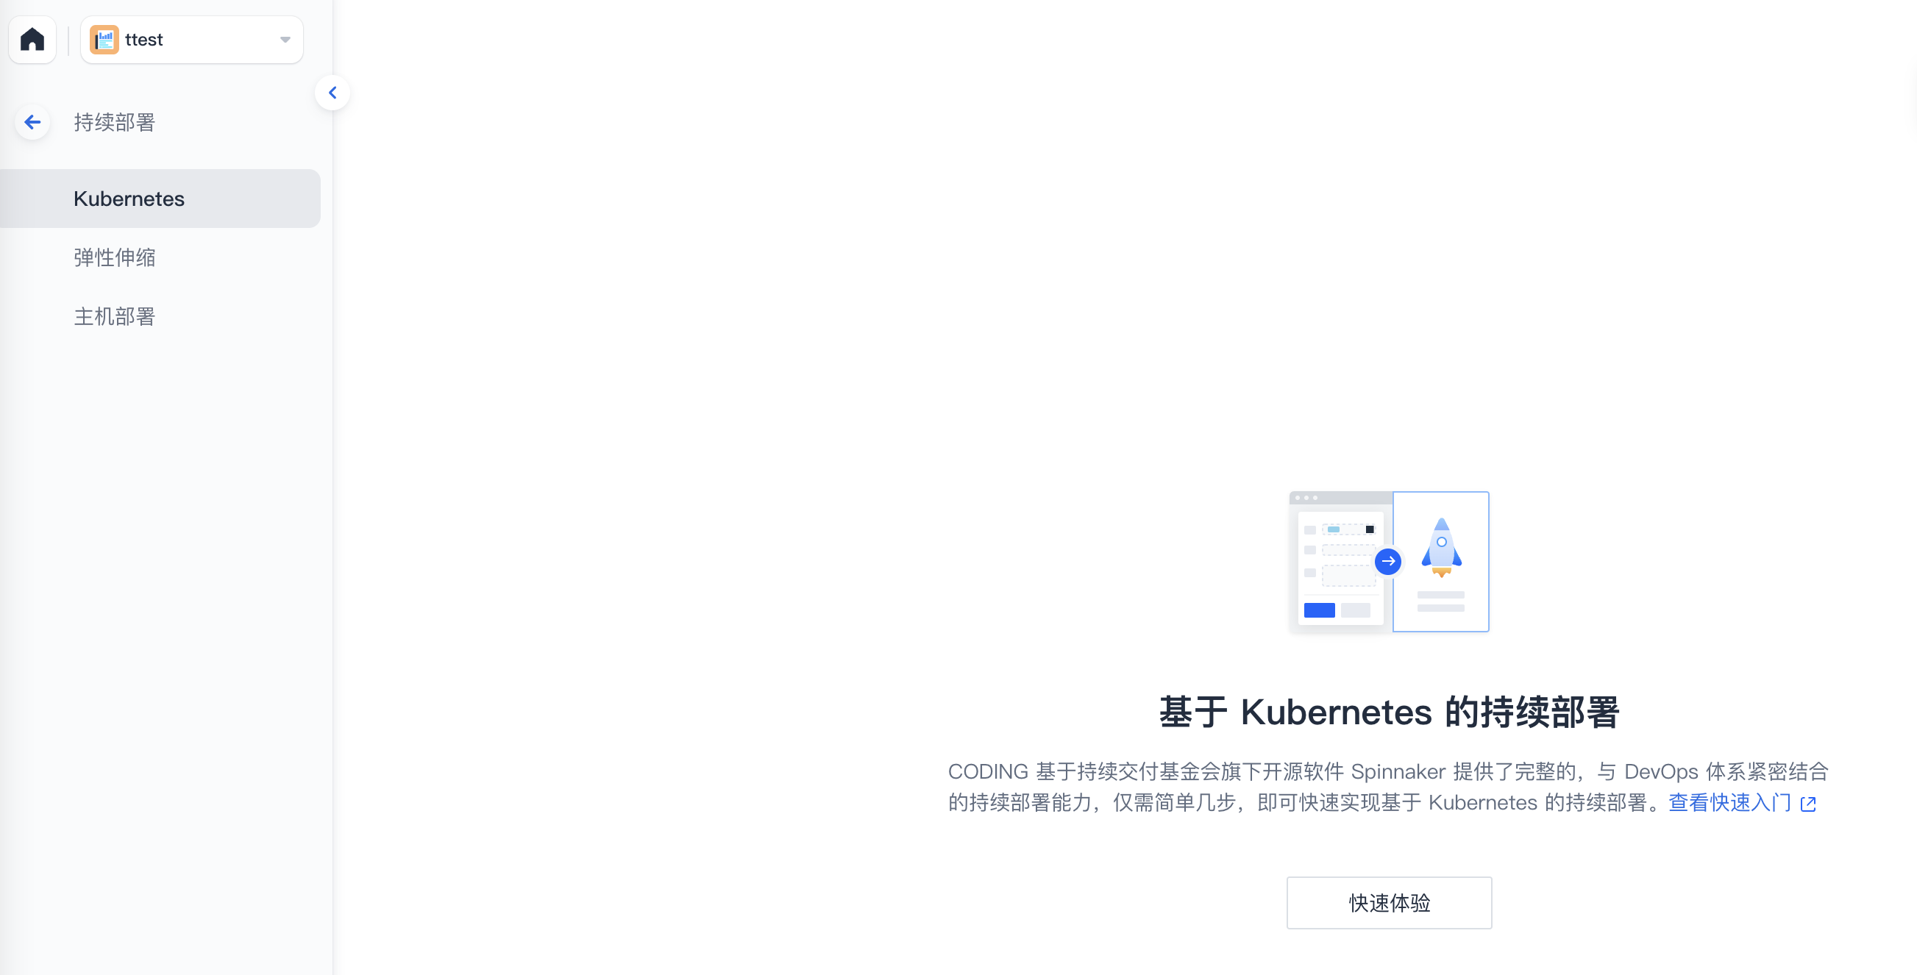Click the blue circular arrow icon
Image resolution: width=1917 pixels, height=975 pixels.
(x=1388, y=562)
